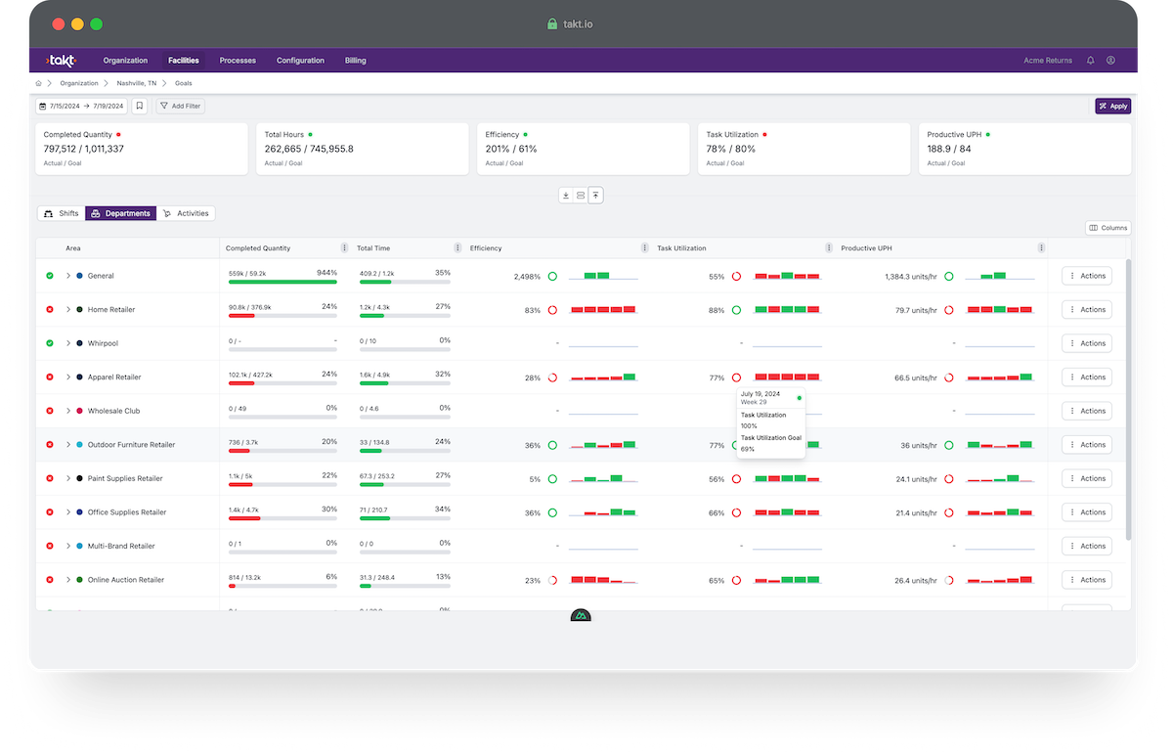
Task: Open the date range picker 7/15/2024 to 7/19/2024
Action: tap(82, 106)
